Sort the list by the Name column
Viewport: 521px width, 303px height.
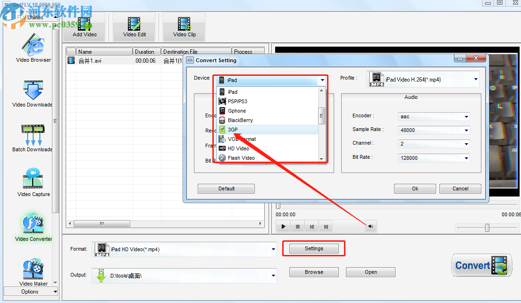(x=104, y=52)
